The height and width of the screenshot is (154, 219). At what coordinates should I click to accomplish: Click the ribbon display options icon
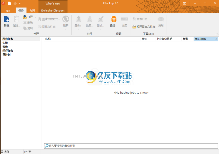click(x=185, y=3)
